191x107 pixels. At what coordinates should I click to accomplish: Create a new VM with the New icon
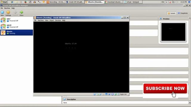pyautogui.click(x=2, y=12)
